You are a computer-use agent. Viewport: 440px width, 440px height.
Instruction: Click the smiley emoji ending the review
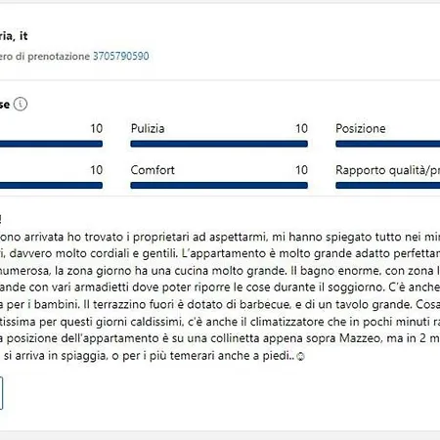[300, 356]
